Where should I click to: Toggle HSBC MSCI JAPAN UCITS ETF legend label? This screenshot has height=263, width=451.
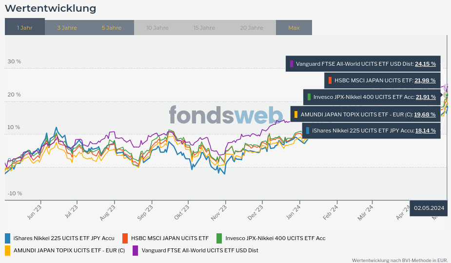point(170,238)
